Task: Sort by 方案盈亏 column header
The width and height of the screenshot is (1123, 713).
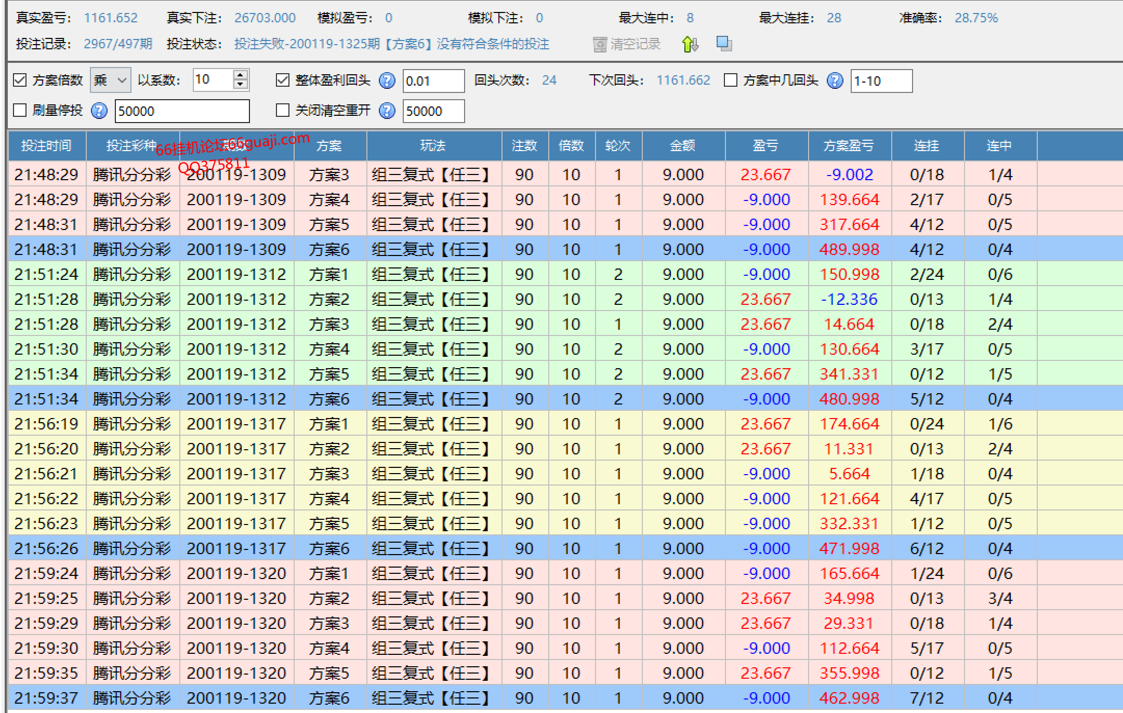Action: (849, 146)
